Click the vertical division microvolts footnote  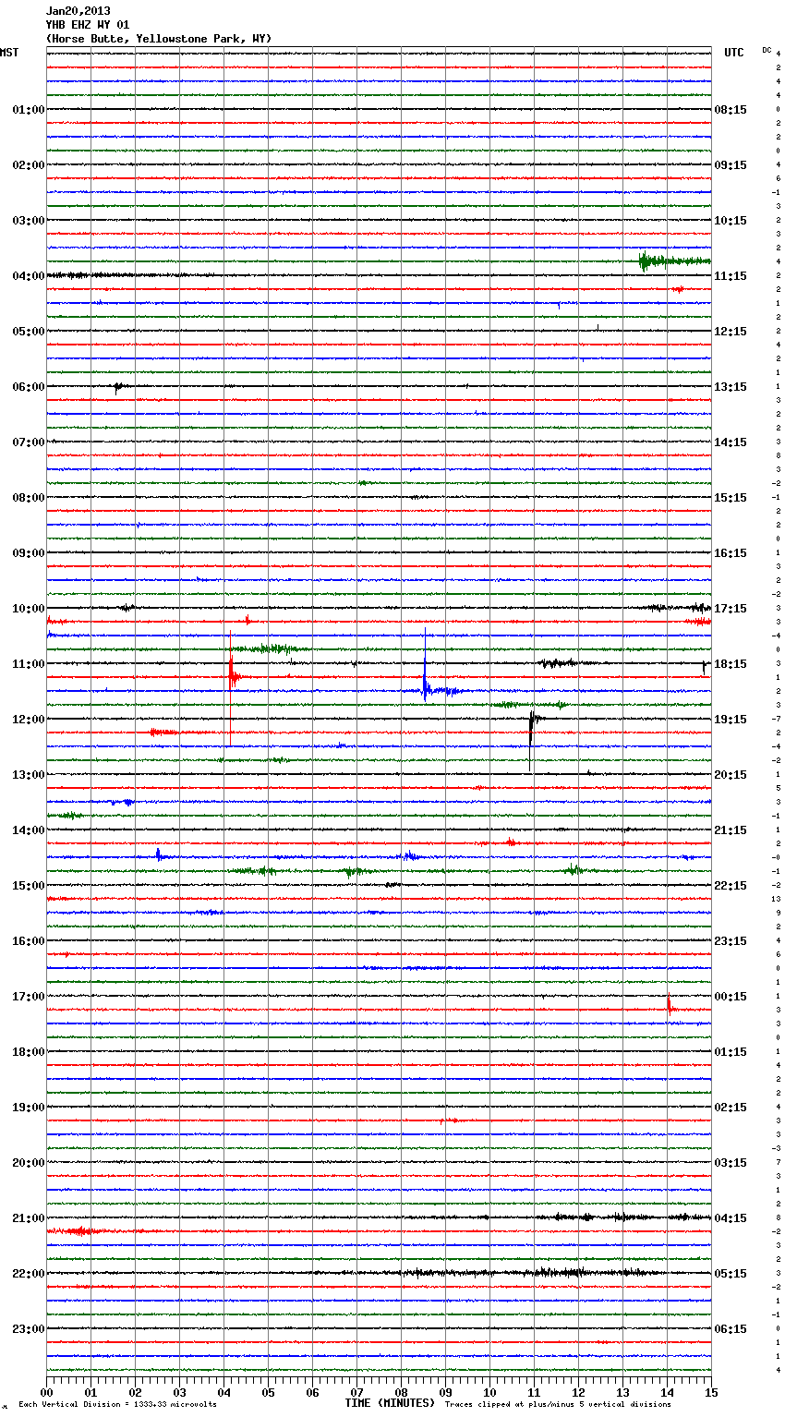(x=117, y=1405)
